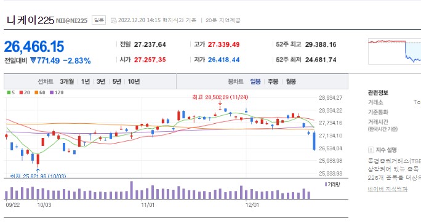Screen dimensions: 421x223
Task: Click the 전일 value 27,237.64
Action: point(150,44)
